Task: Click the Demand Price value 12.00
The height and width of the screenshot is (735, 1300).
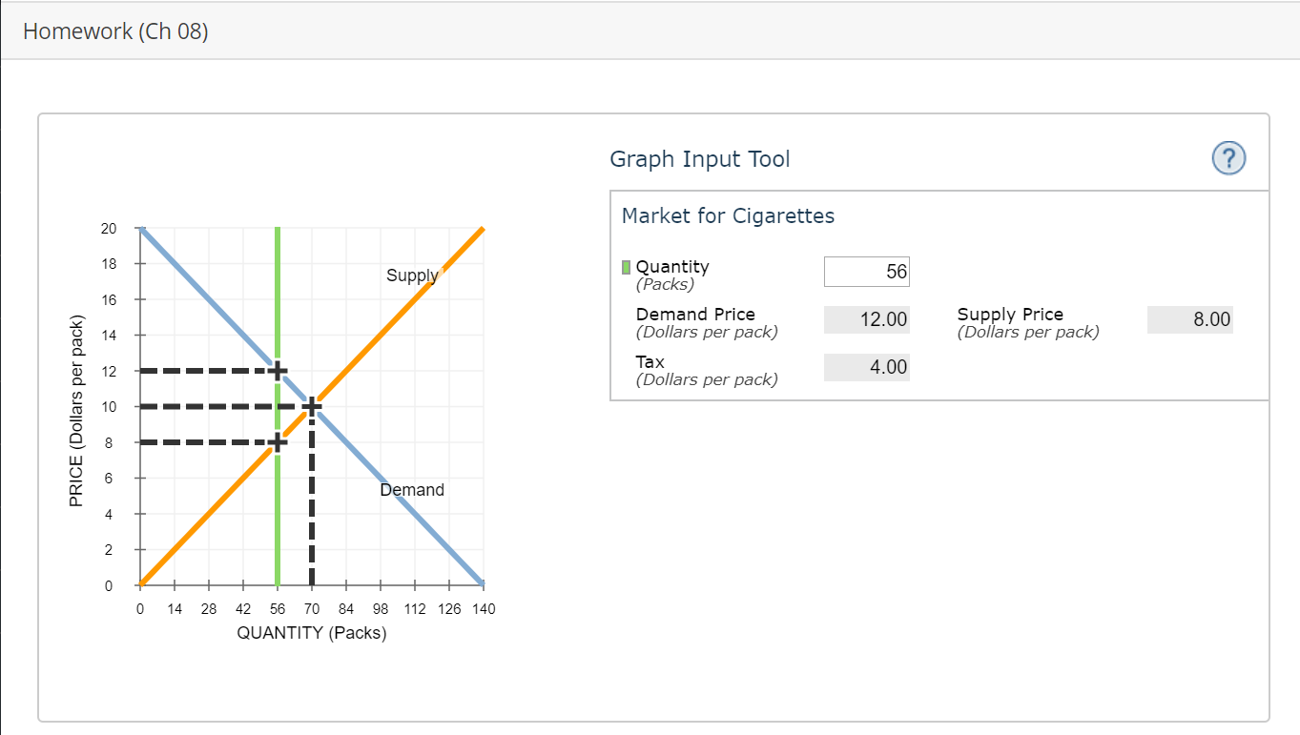Action: (x=867, y=320)
